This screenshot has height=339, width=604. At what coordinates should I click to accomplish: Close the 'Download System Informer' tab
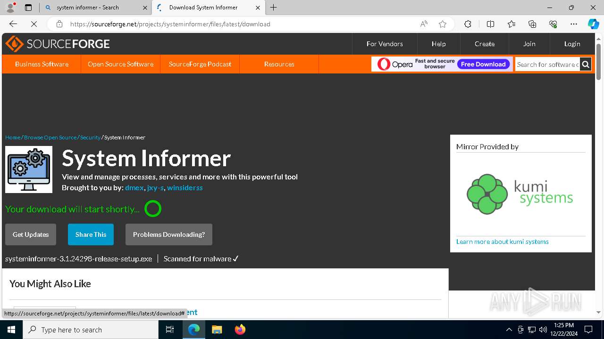pyautogui.click(x=258, y=8)
